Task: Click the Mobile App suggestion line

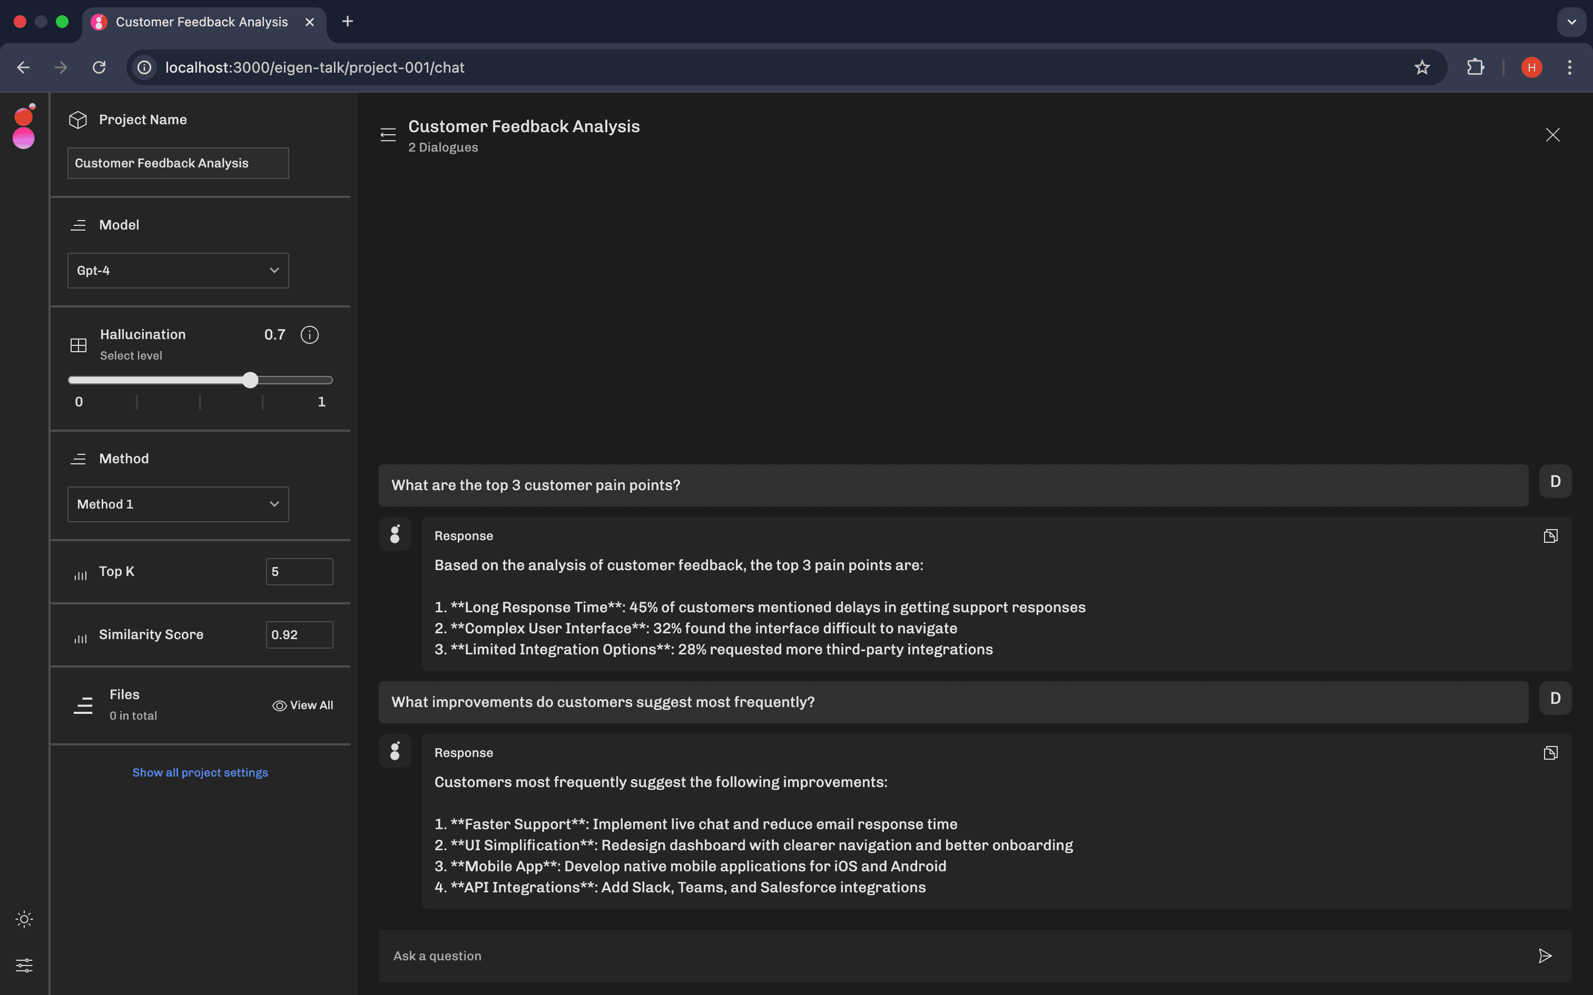Action: pyautogui.click(x=691, y=867)
